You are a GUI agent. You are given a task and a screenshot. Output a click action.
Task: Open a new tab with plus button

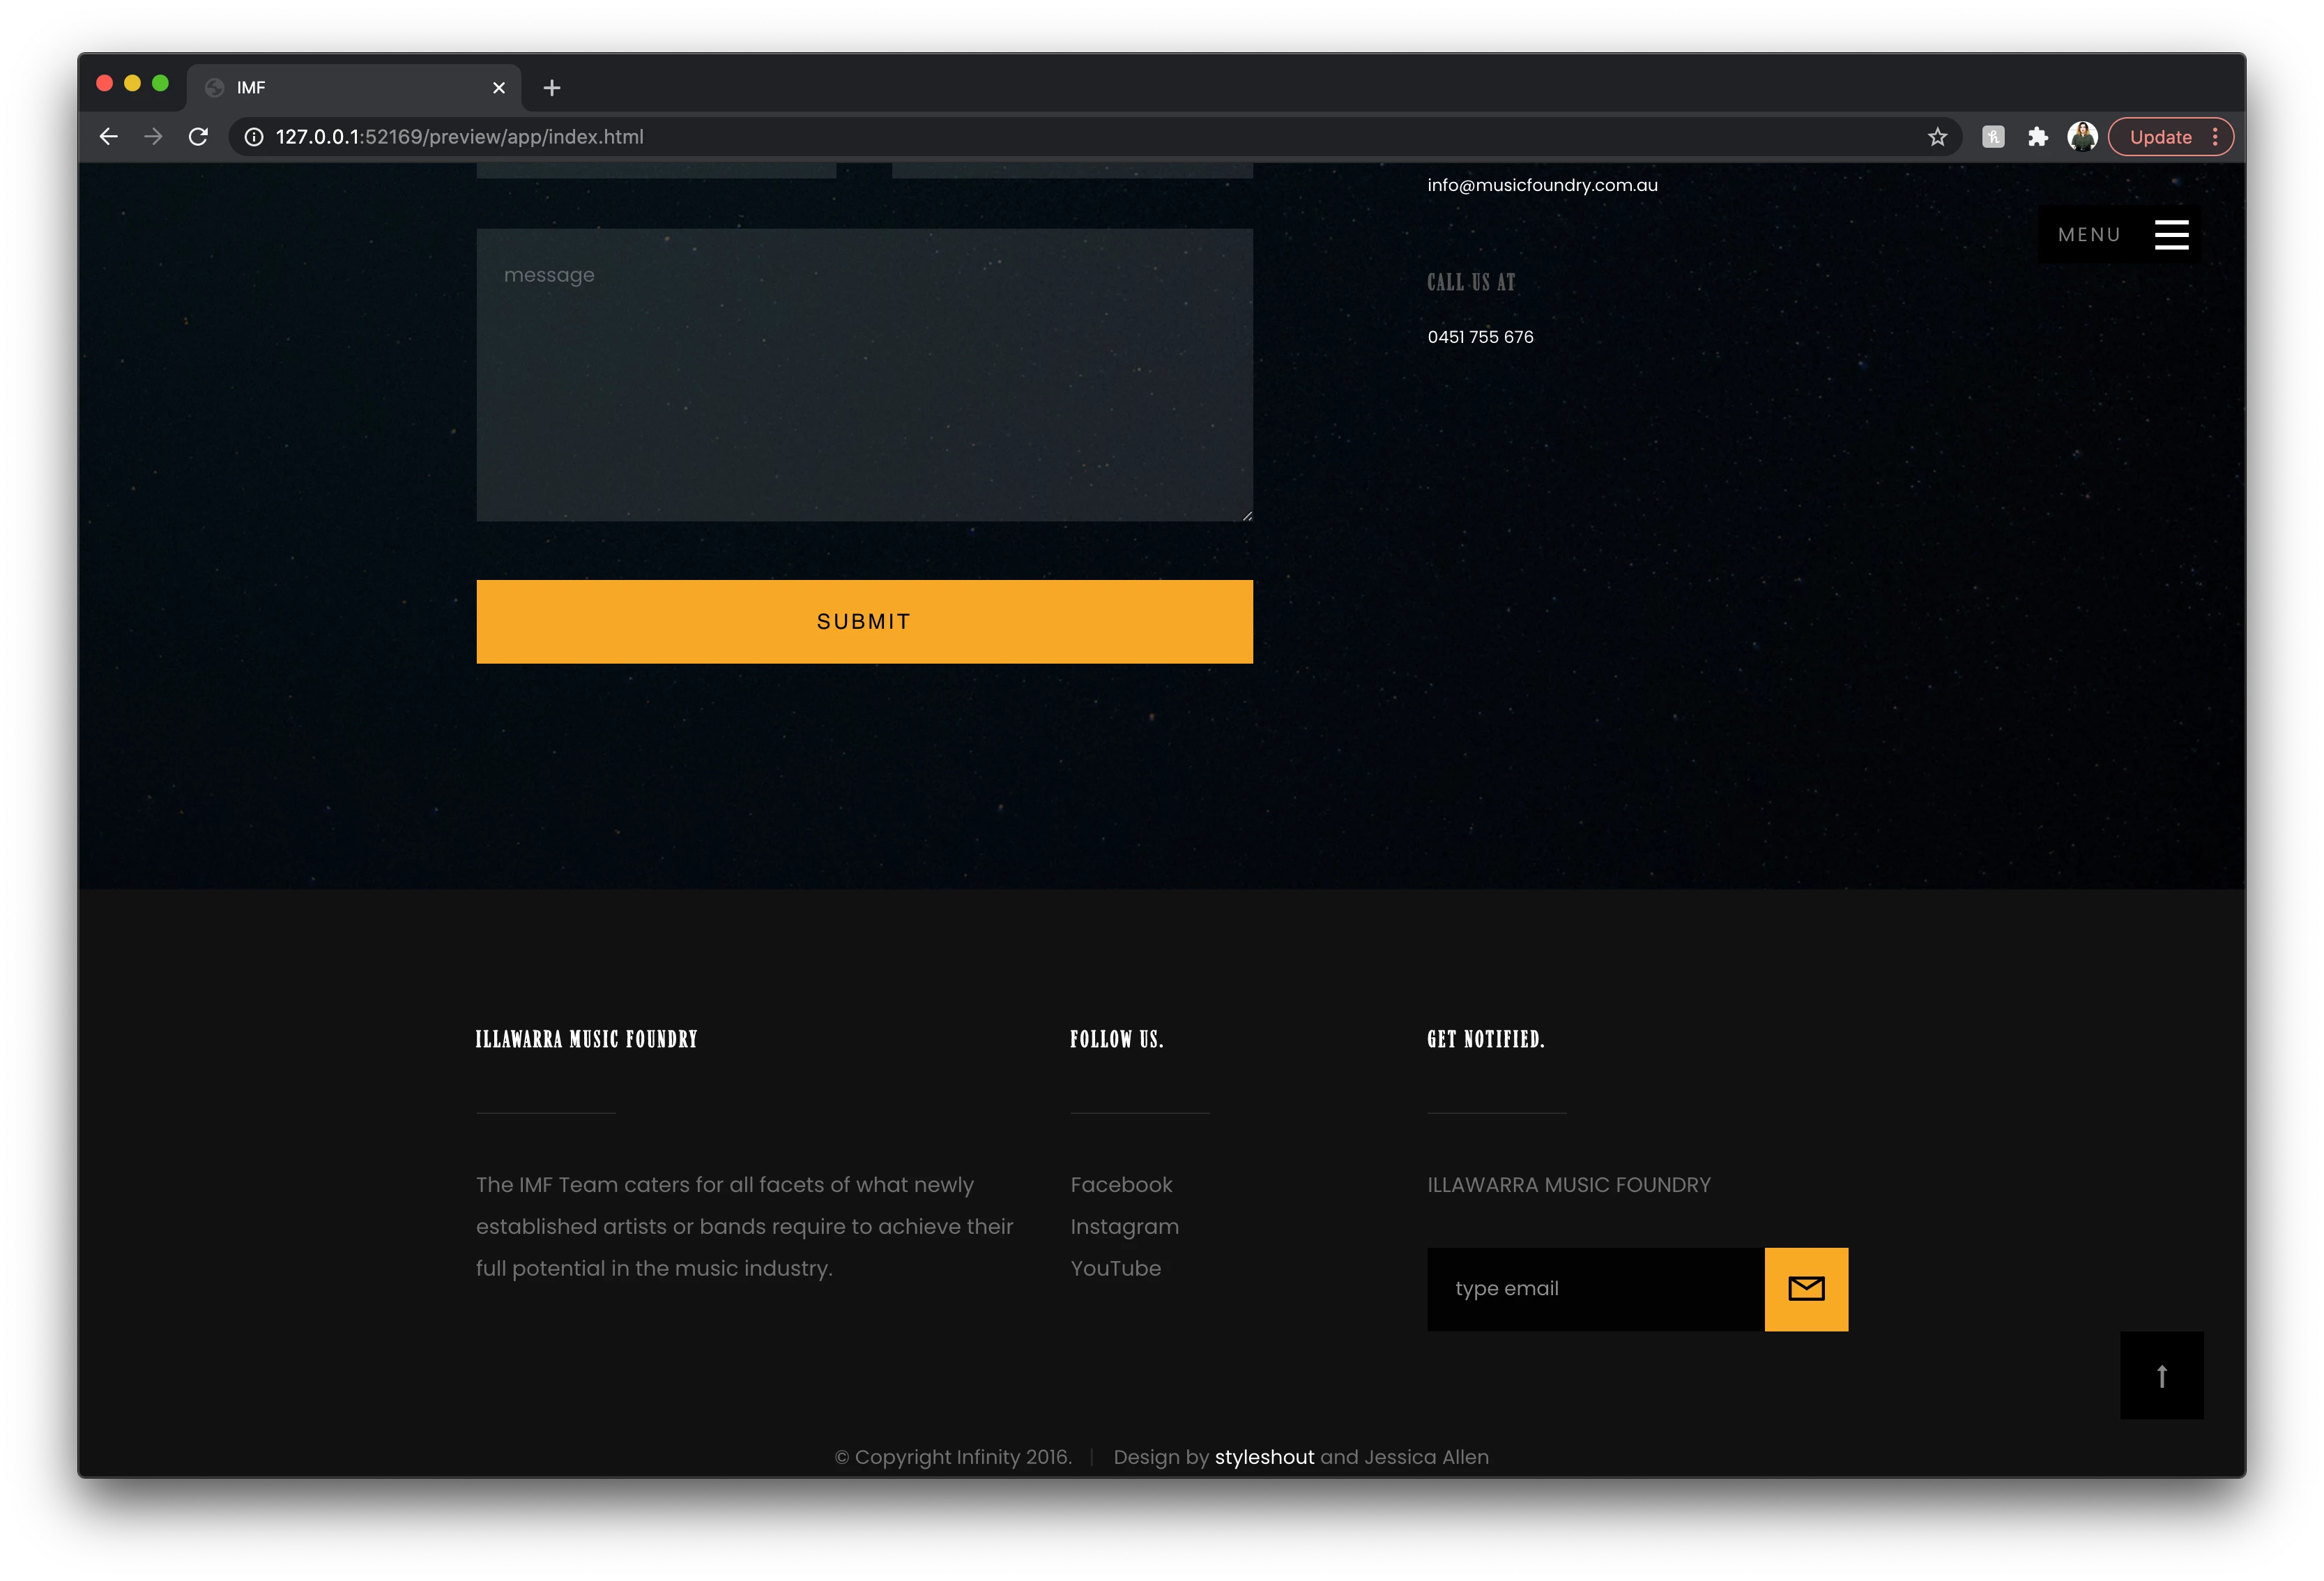point(552,88)
